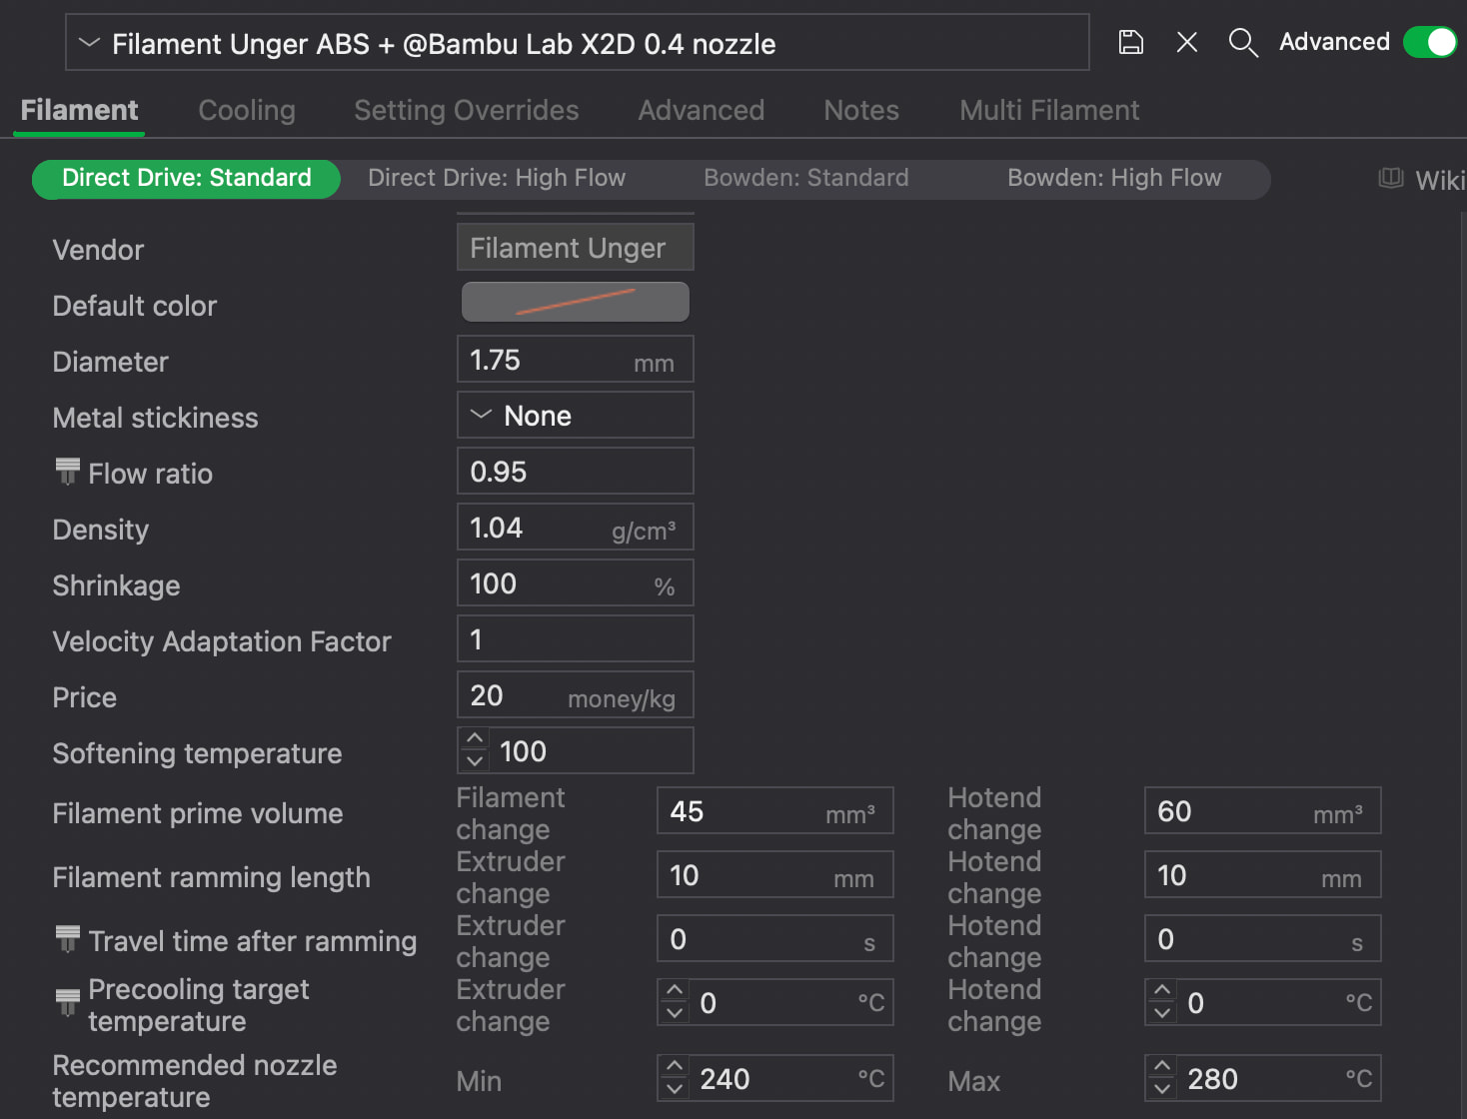Click the Flow ratio 0.95 input field
The height and width of the screenshot is (1119, 1467).
coord(576,471)
